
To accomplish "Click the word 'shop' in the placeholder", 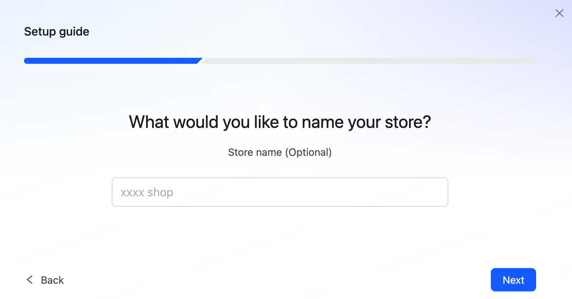I will [160, 192].
